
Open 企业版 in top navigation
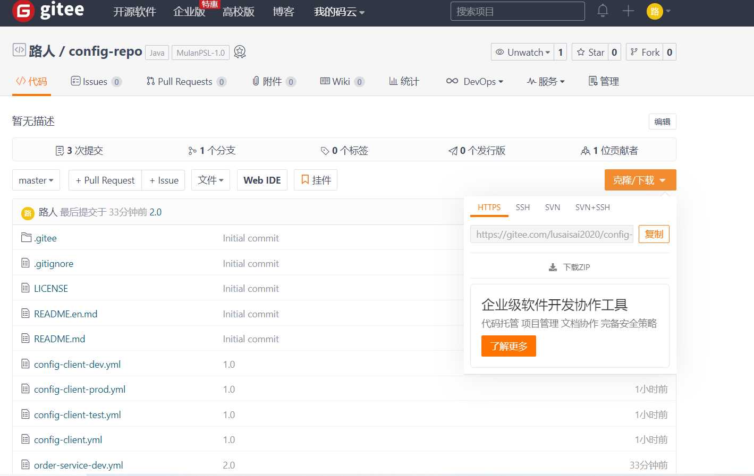189,12
